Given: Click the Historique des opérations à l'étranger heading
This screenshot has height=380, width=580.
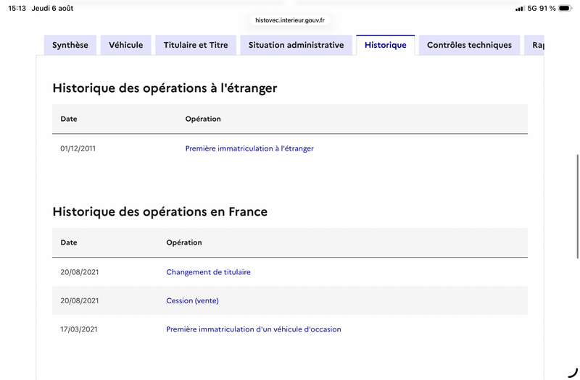Looking at the screenshot, I should 165,88.
